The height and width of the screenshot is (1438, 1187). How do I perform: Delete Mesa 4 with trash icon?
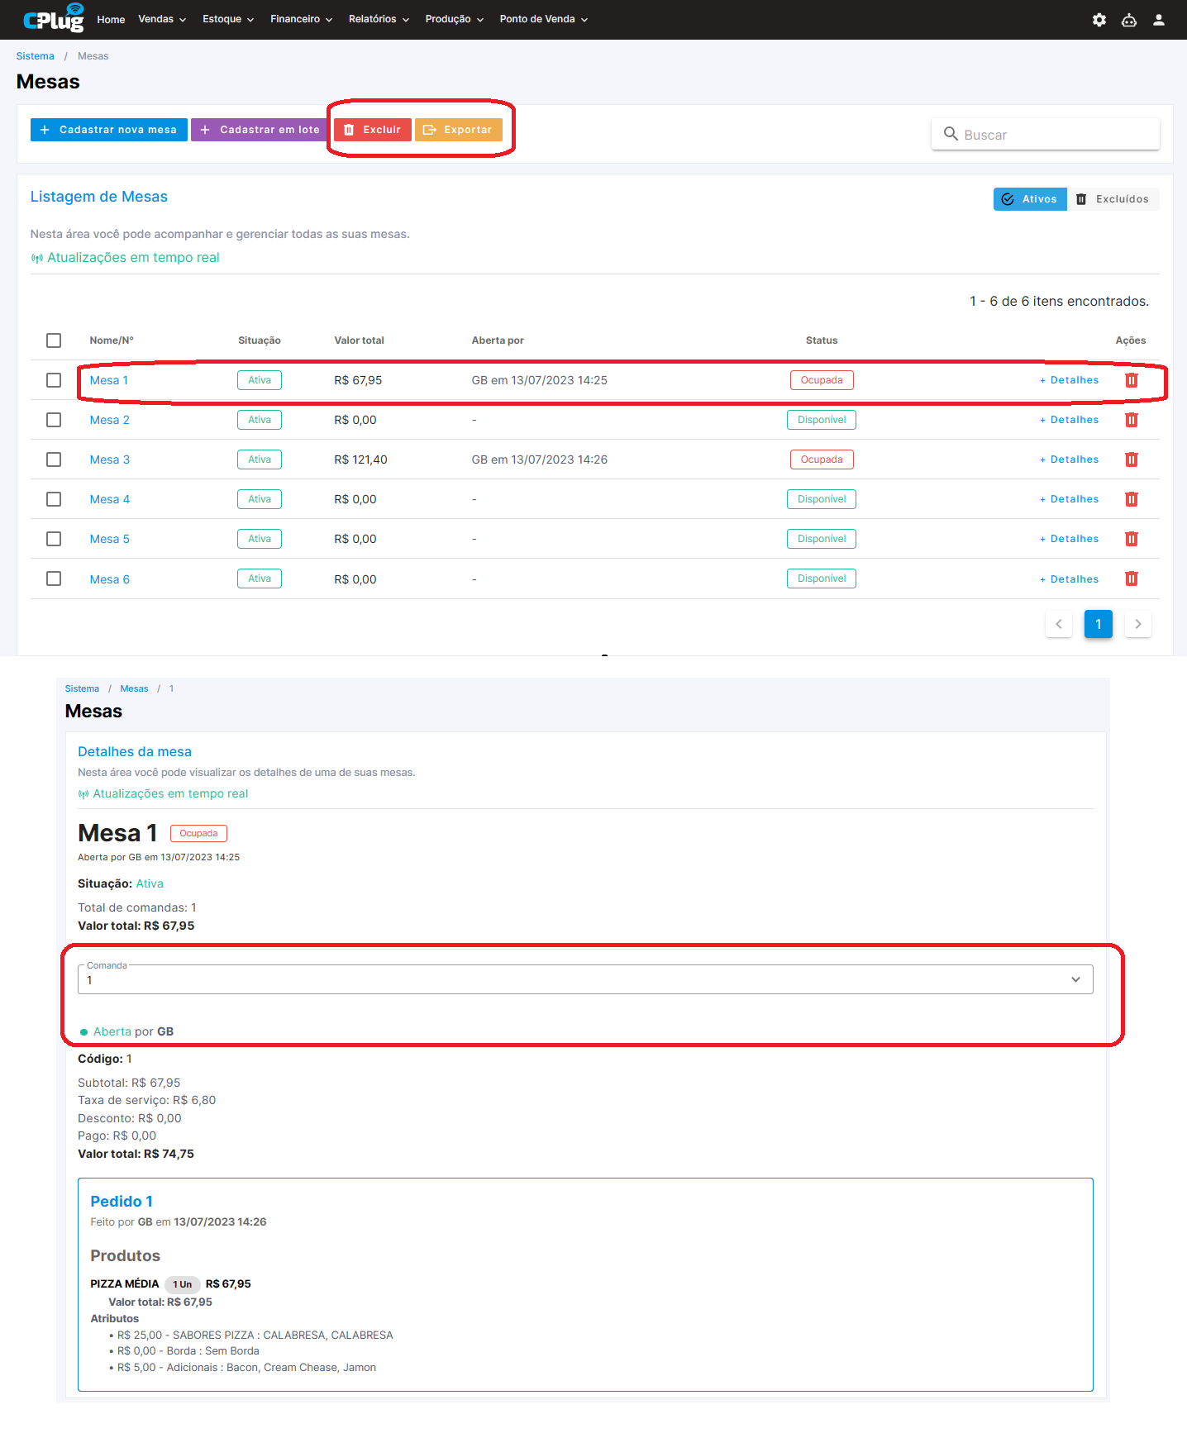(1131, 499)
